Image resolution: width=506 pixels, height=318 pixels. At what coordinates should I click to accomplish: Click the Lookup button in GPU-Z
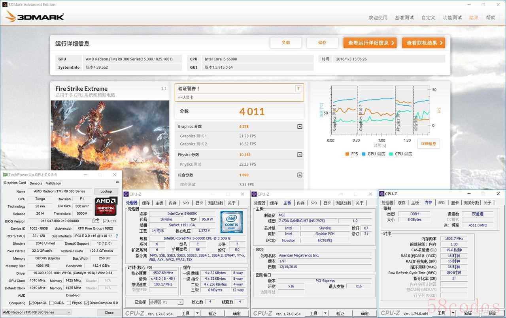click(x=106, y=191)
